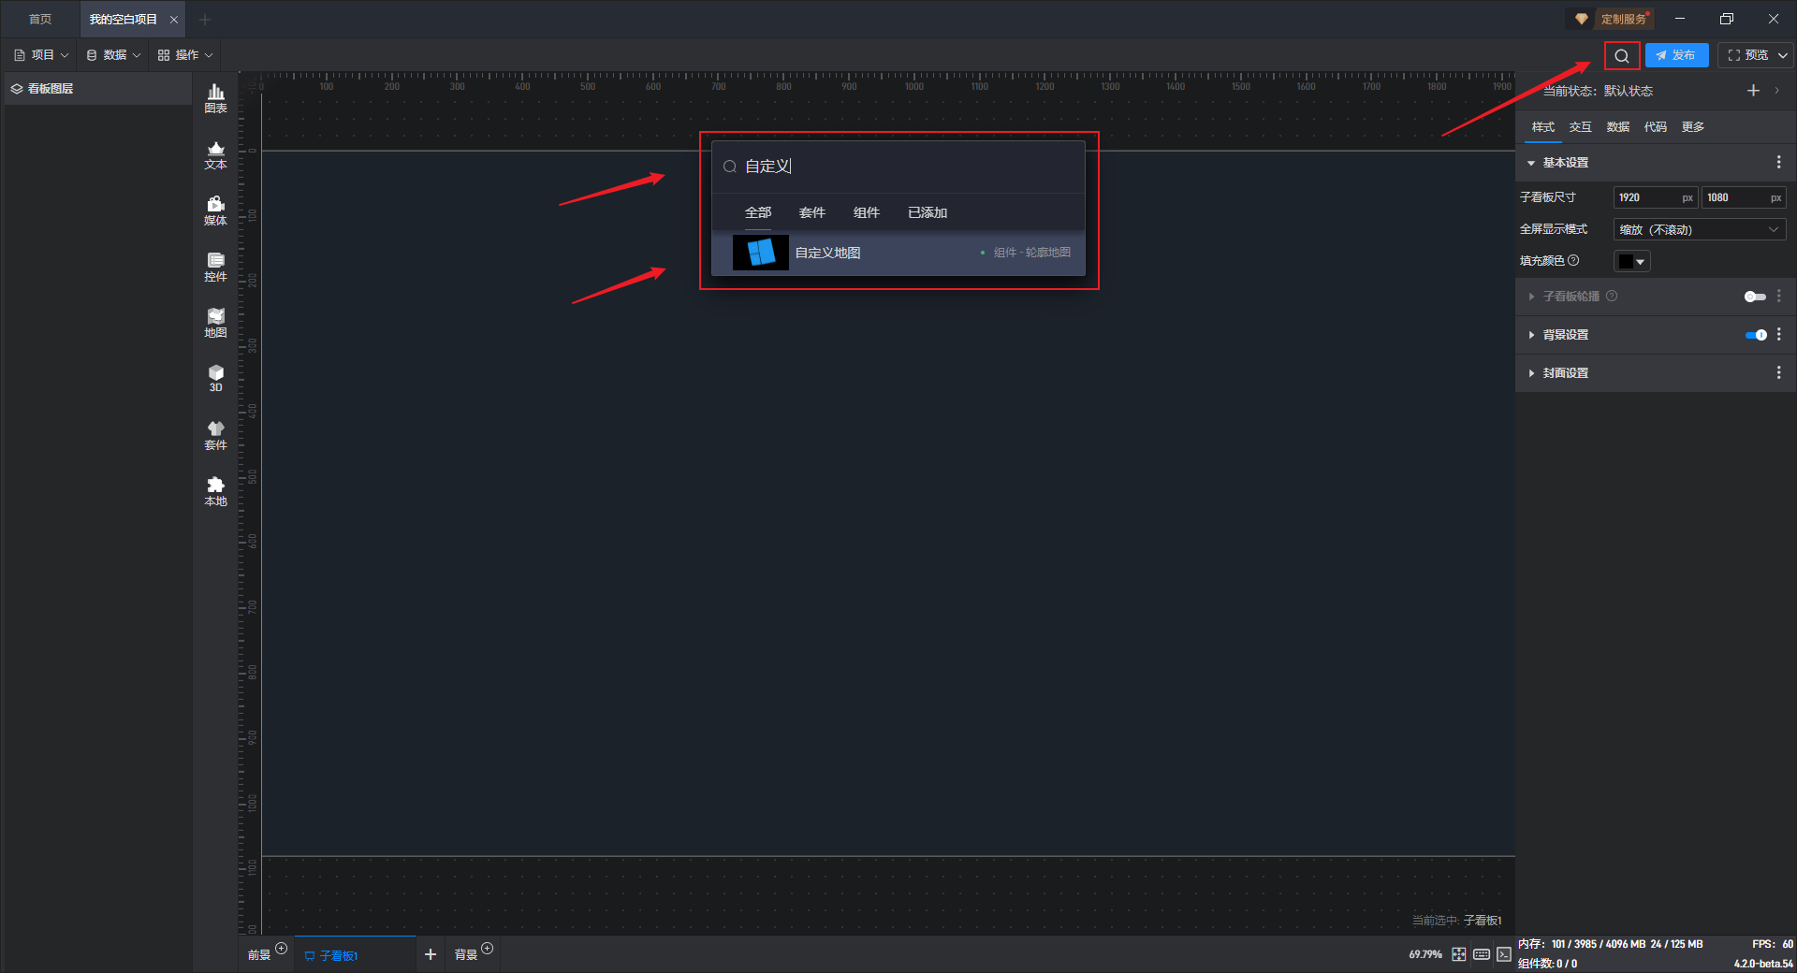This screenshot has height=973, width=1797.
Task: Switch to the 数据 tab in properties panel
Action: point(1617,127)
